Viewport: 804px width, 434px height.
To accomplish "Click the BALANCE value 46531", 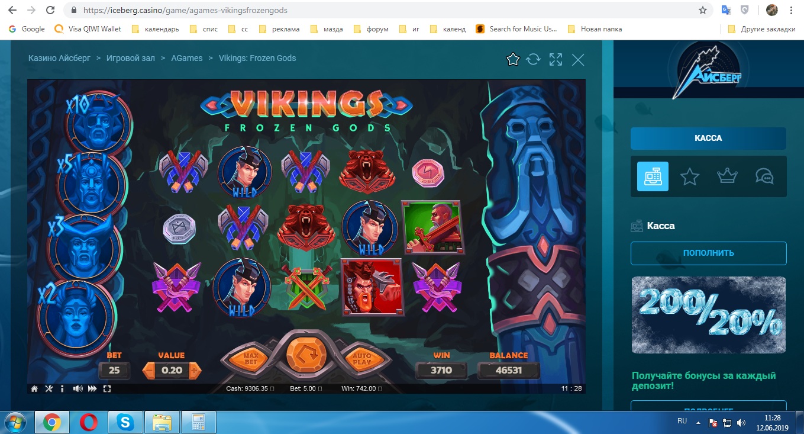I will tap(508, 371).
